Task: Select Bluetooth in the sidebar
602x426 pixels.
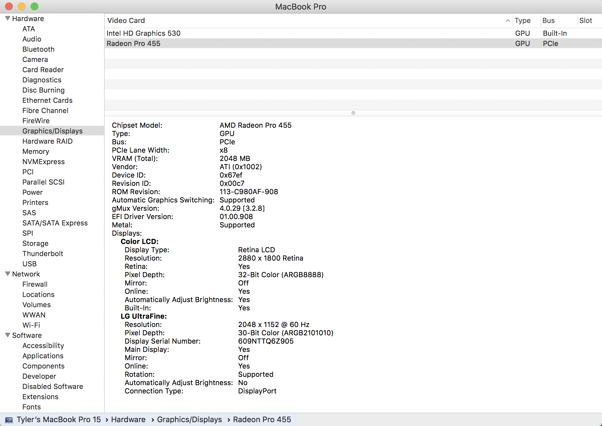Action: [39, 49]
